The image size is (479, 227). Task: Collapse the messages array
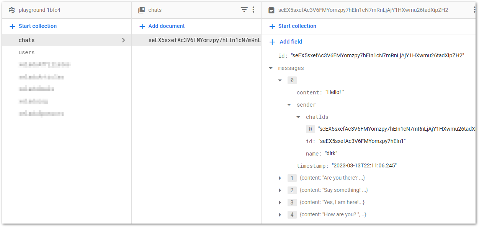point(271,68)
